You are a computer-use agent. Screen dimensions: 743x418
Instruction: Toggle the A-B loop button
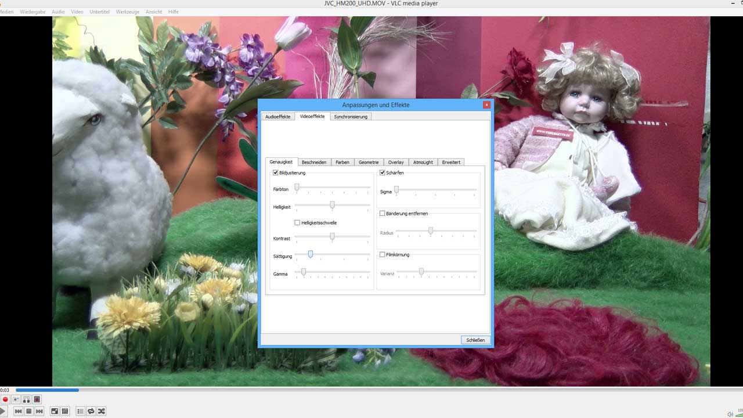(27, 399)
